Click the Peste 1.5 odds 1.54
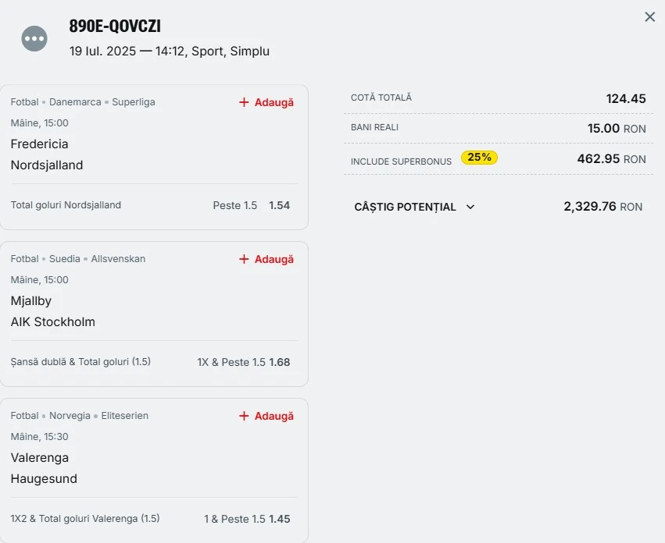The image size is (665, 543). [280, 205]
